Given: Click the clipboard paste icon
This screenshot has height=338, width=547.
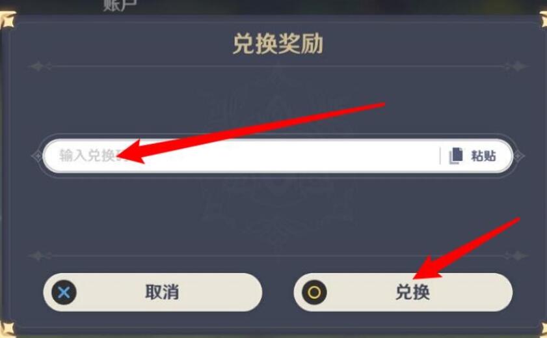Looking at the screenshot, I should pyautogui.click(x=455, y=156).
